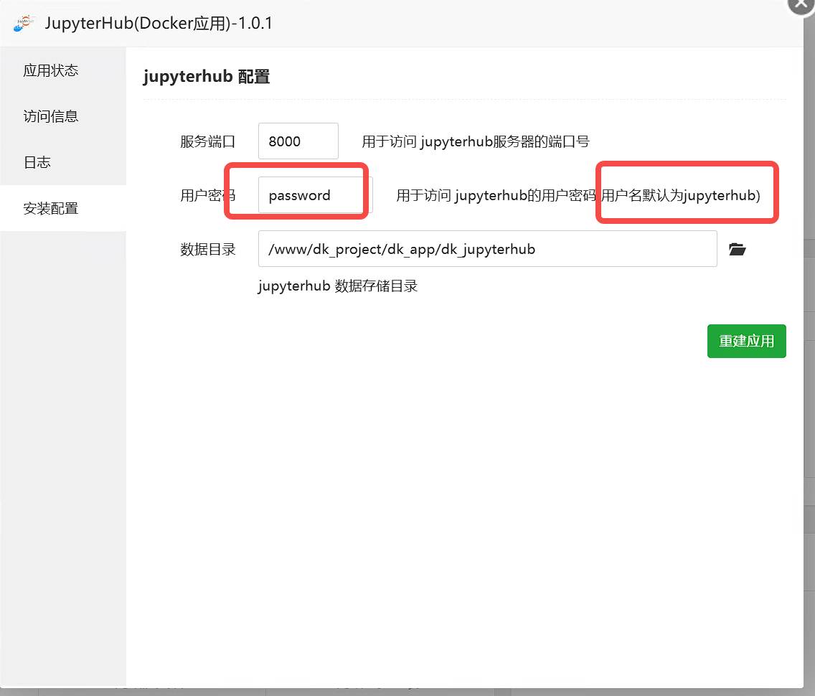Click the JupyterHub app logo icon
815x696 pixels.
pyautogui.click(x=24, y=23)
